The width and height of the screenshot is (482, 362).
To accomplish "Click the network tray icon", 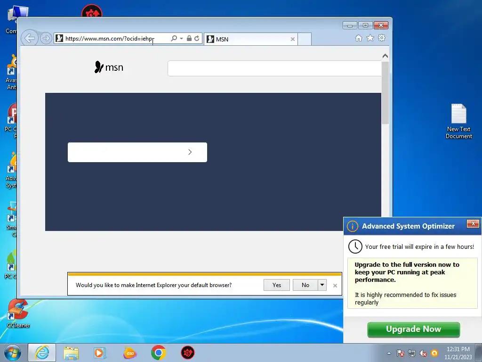I will point(412,353).
